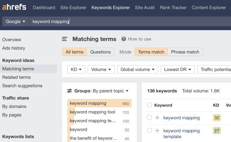Open the Global volume filter dropdown
This screenshot has width=231, height=142.
[x=137, y=70]
